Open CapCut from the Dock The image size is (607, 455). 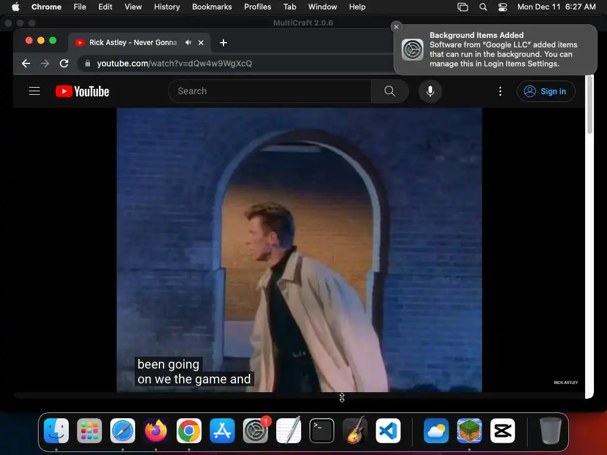pyautogui.click(x=503, y=431)
